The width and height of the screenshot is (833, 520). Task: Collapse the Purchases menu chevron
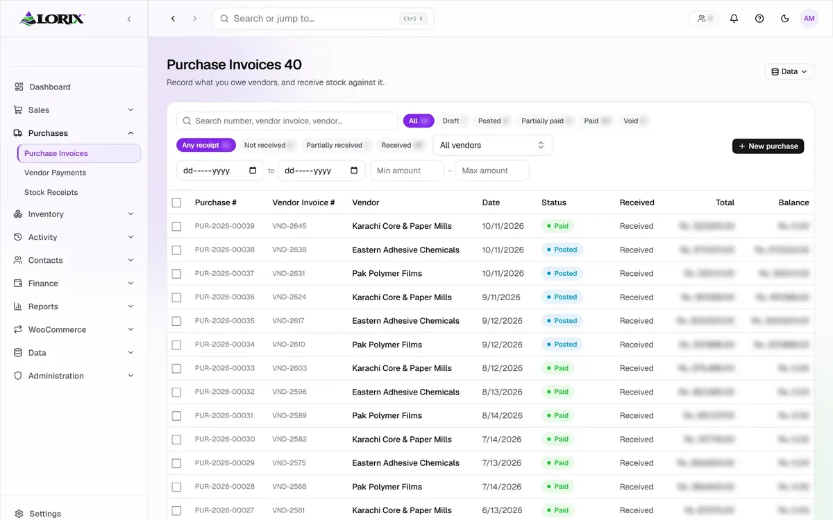[131, 133]
